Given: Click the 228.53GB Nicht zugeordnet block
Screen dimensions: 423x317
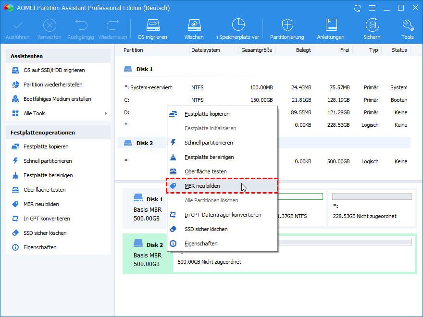Looking at the screenshot, I should tap(372, 208).
